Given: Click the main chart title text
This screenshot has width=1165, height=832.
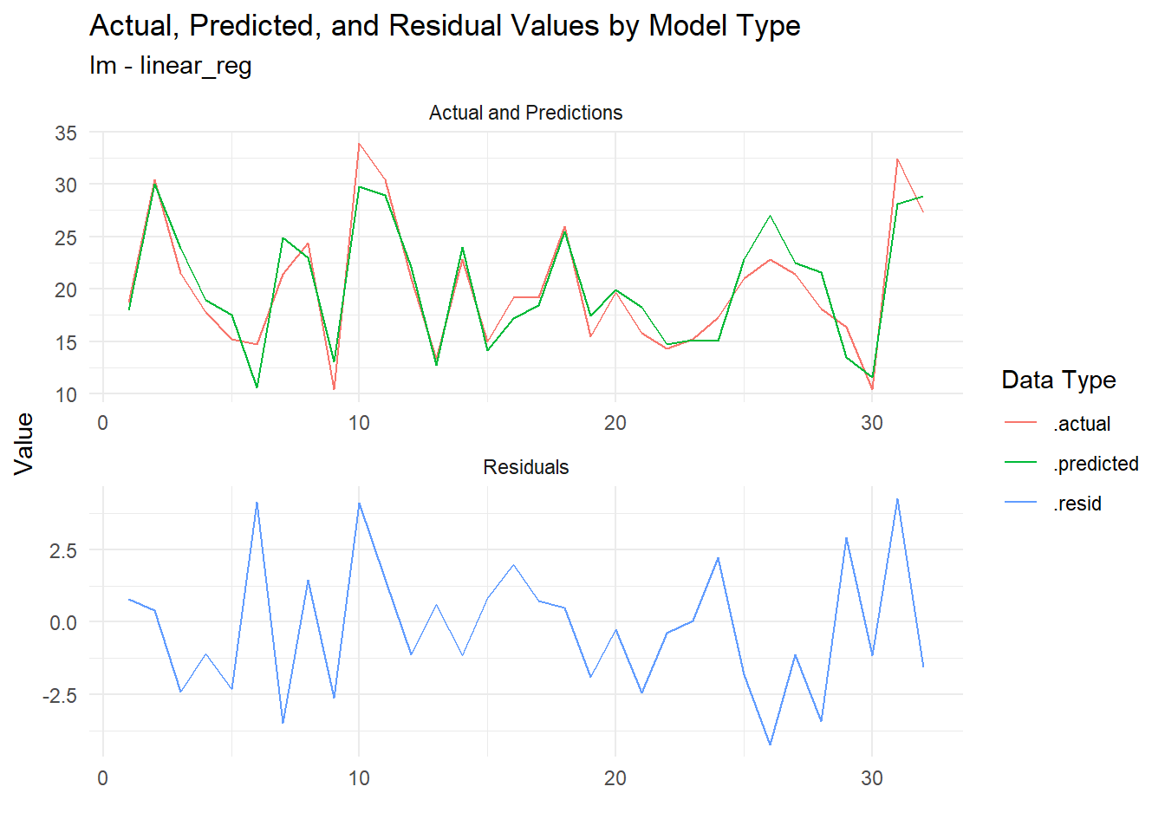Looking at the screenshot, I should 445,26.
